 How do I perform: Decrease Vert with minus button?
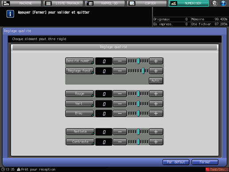click(120, 104)
